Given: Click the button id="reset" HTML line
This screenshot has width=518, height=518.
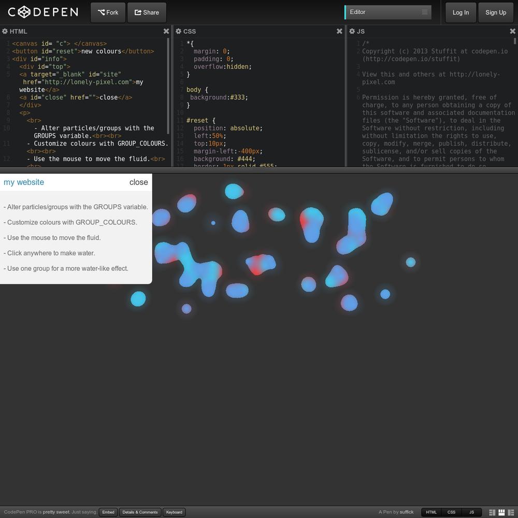Looking at the screenshot, I should coord(83,51).
